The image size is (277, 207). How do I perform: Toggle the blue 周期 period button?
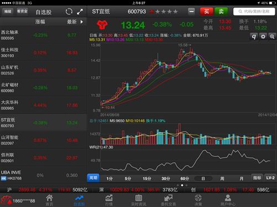(93, 178)
